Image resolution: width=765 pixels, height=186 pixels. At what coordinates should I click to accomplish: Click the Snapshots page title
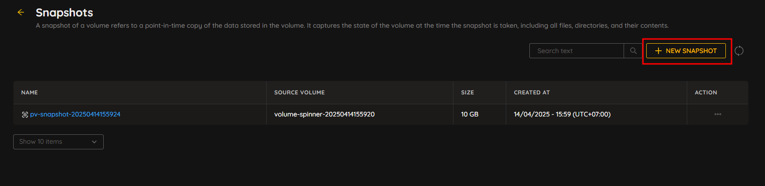[x=65, y=13]
